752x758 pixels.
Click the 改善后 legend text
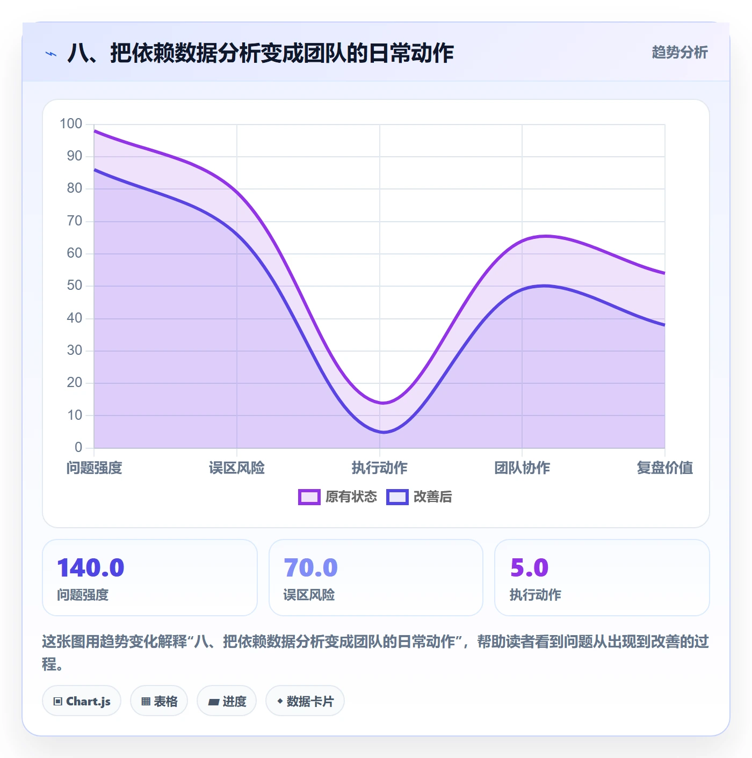pyautogui.click(x=432, y=497)
